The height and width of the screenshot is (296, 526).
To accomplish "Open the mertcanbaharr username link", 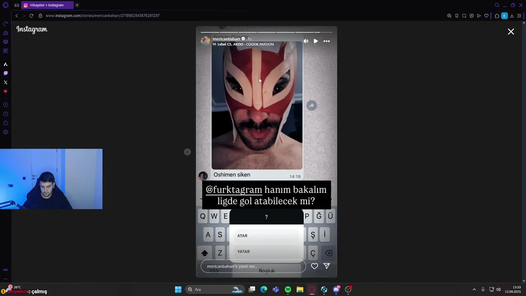I will [226, 39].
